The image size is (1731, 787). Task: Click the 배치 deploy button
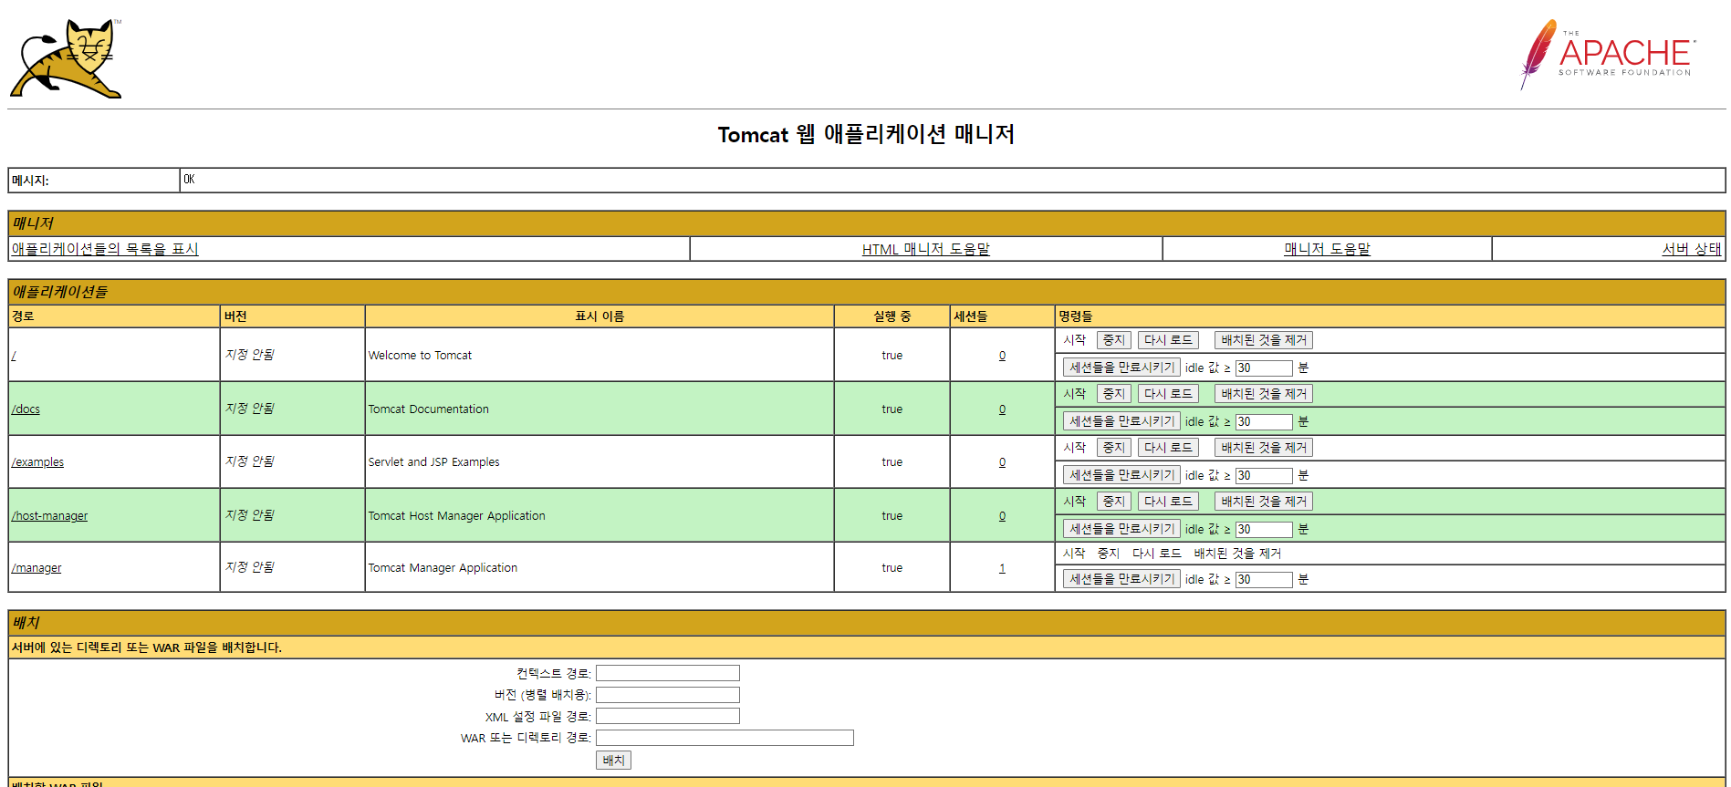tap(613, 761)
